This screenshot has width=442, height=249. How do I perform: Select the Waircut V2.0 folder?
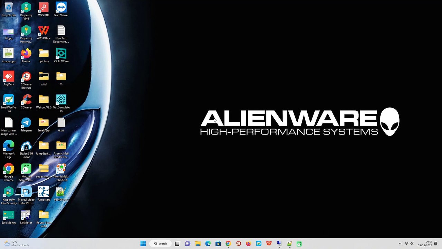(x=44, y=102)
